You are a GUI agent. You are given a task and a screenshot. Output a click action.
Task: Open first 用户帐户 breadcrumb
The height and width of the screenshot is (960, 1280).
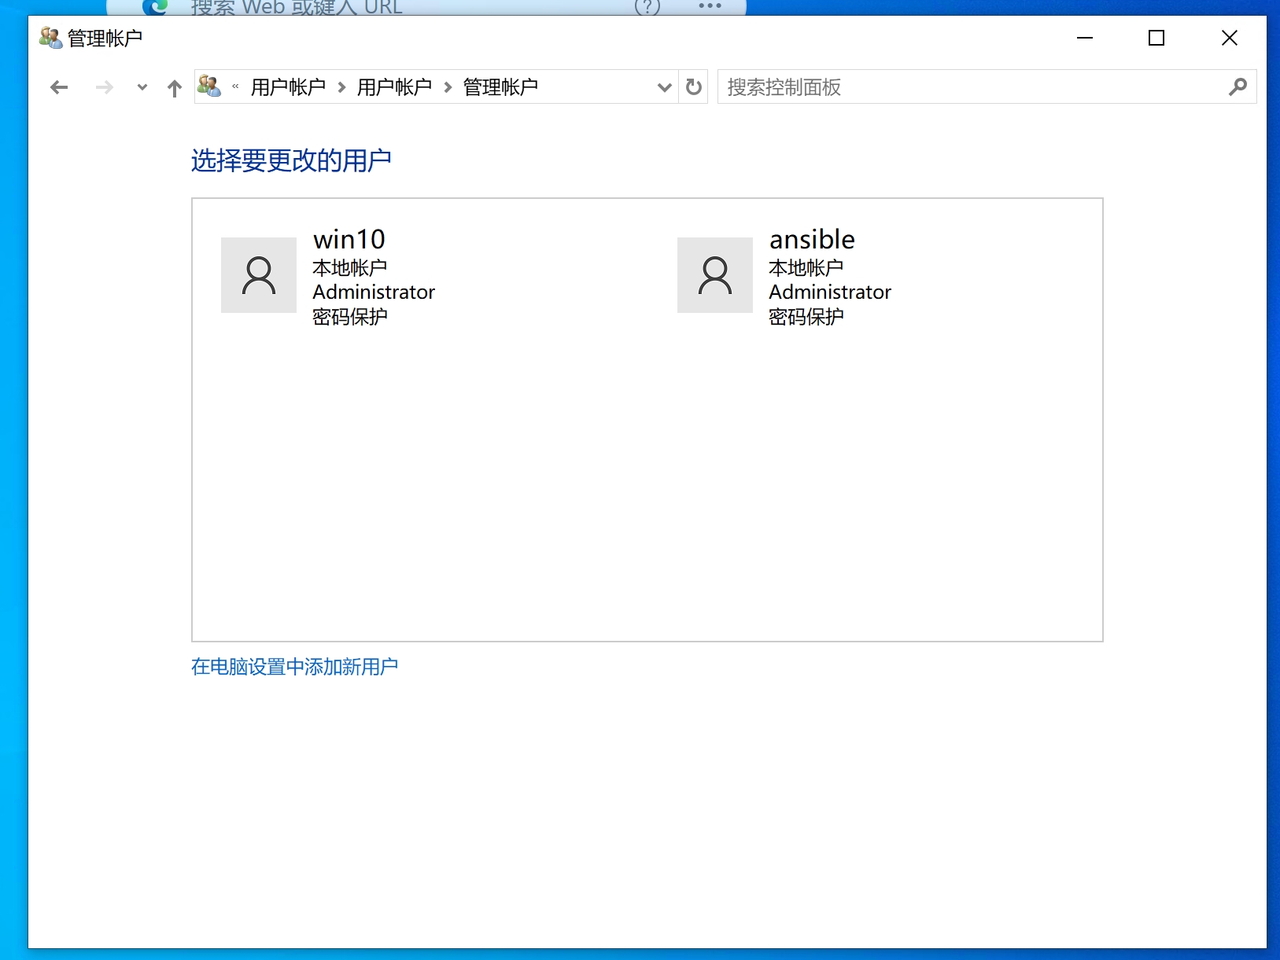pos(288,86)
